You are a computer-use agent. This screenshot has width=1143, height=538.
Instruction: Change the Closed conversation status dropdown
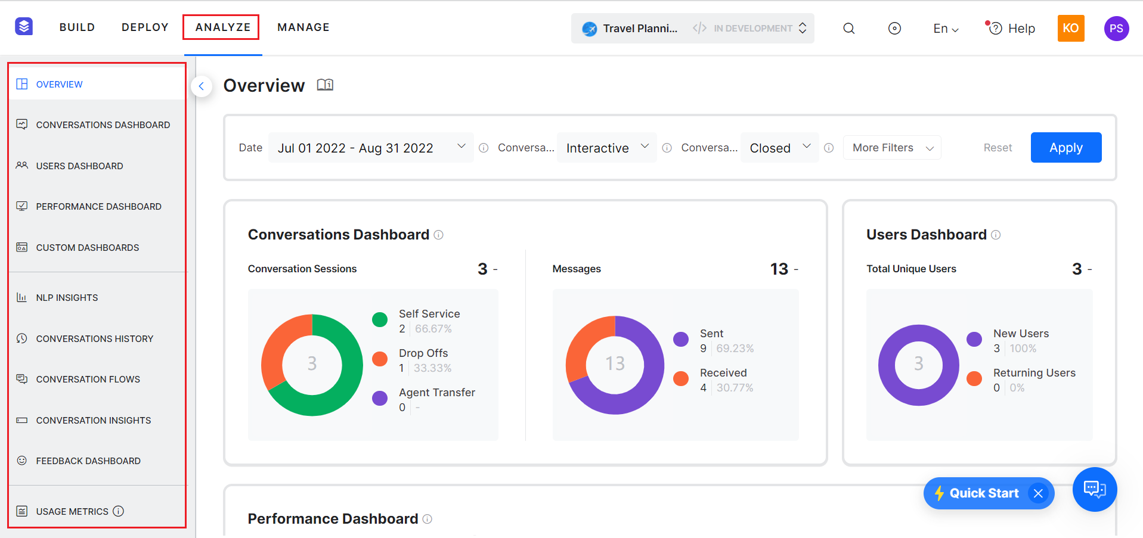[x=779, y=147]
